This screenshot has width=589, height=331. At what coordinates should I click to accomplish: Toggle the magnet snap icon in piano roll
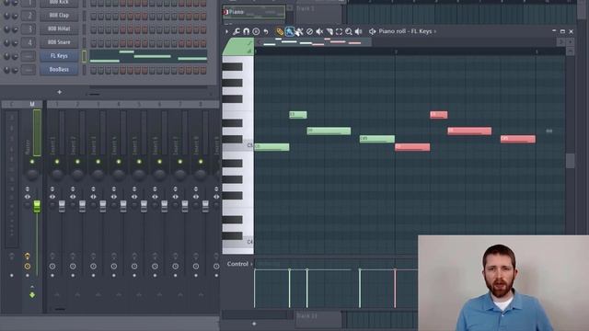(246, 31)
